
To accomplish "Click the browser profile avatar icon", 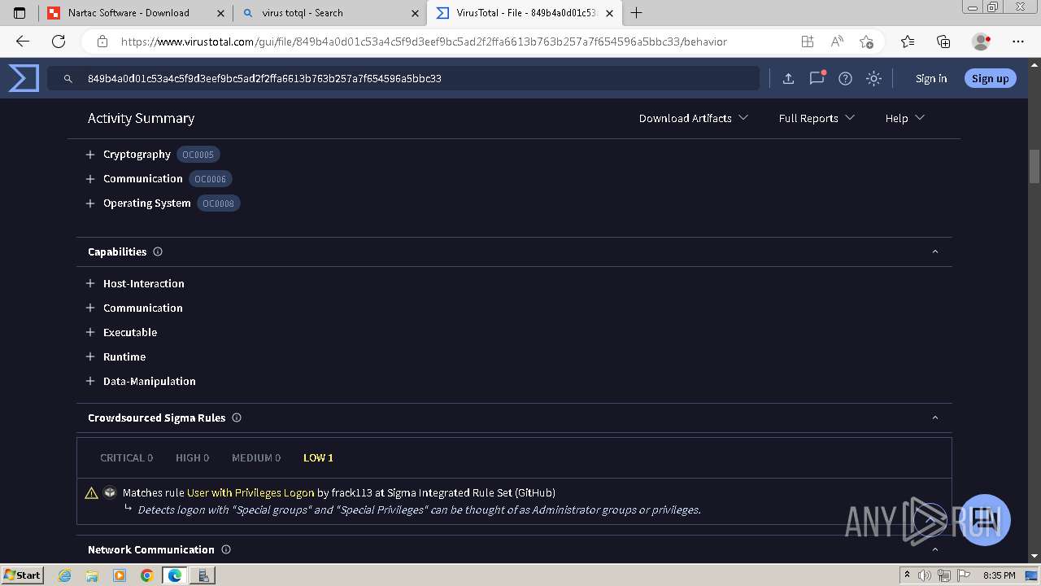I will point(982,42).
